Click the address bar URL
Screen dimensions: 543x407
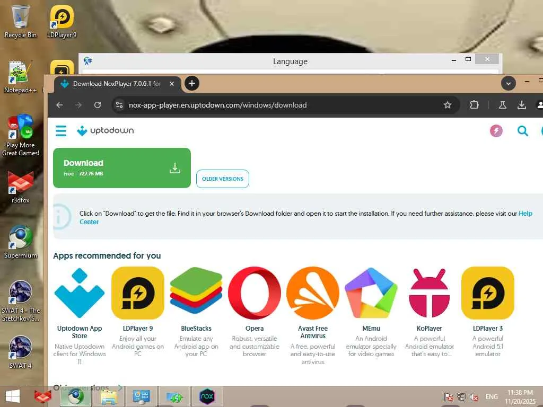[217, 105]
